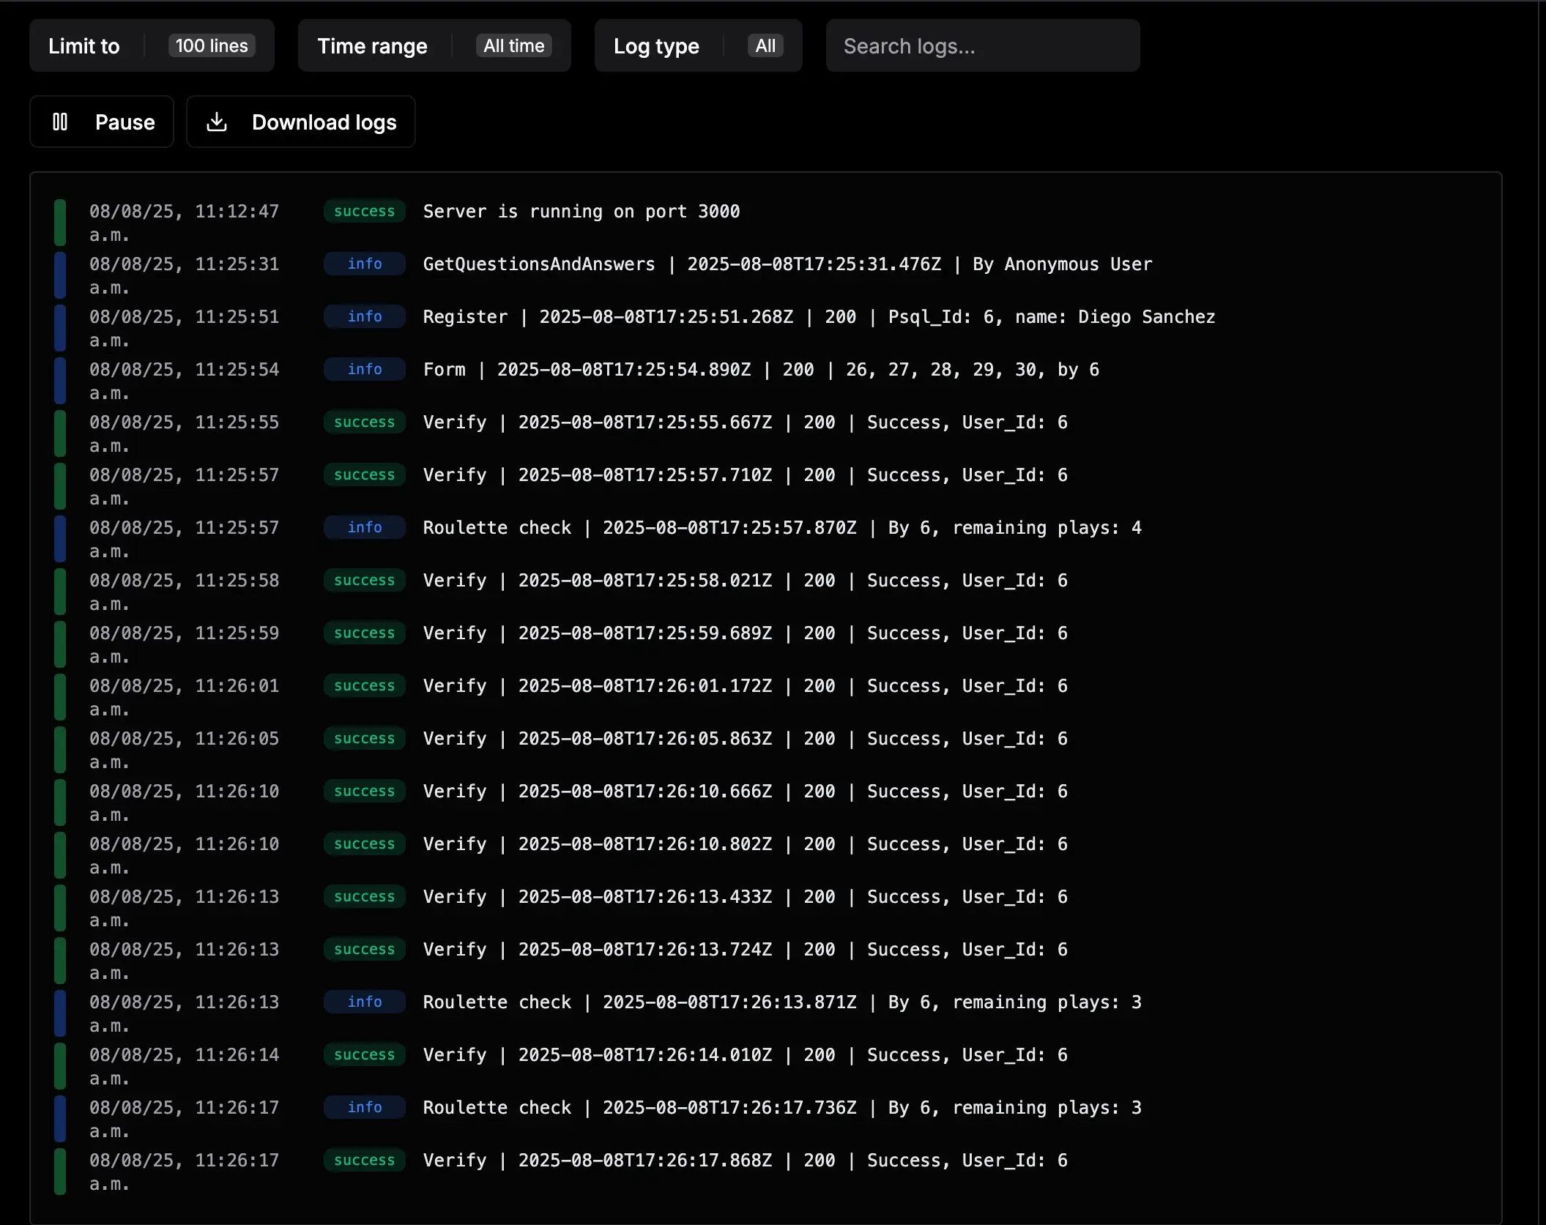Click the 11:26:14 timestamp

[x=184, y=1067]
